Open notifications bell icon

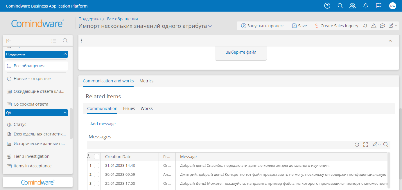(366, 6)
